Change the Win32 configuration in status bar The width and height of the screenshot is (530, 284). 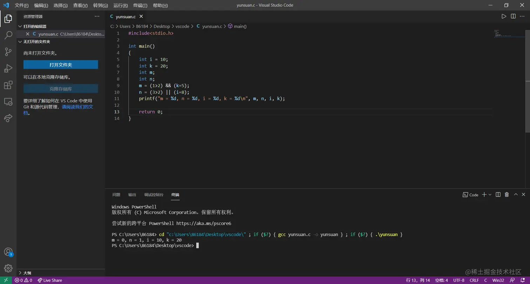coord(498,280)
